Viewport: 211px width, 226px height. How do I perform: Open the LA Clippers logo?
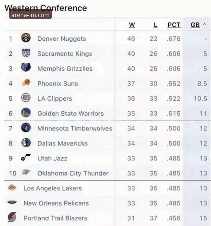(26, 98)
